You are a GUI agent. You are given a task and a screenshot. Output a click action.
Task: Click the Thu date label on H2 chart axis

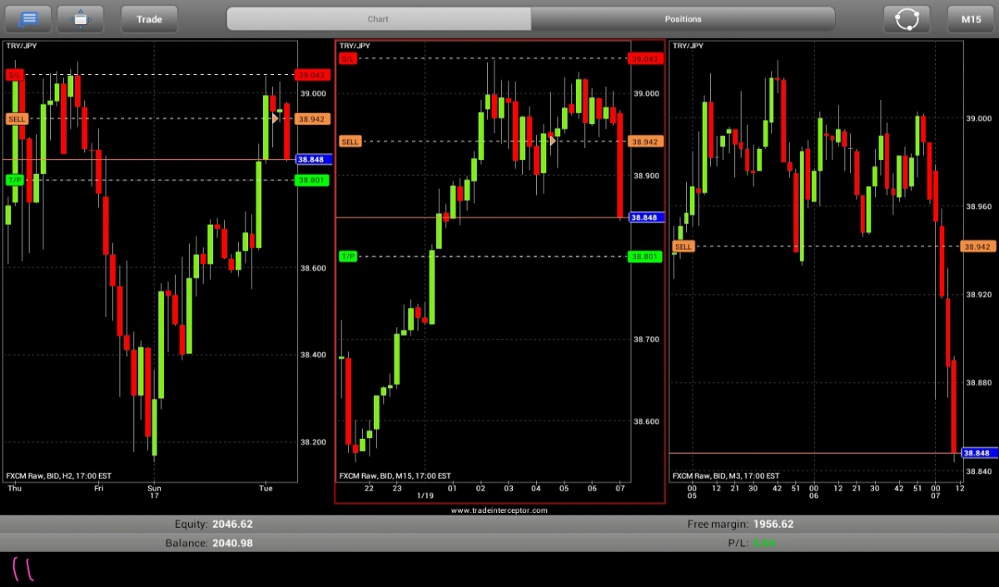point(13,489)
